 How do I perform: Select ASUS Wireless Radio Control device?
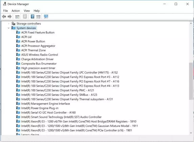(40, 55)
